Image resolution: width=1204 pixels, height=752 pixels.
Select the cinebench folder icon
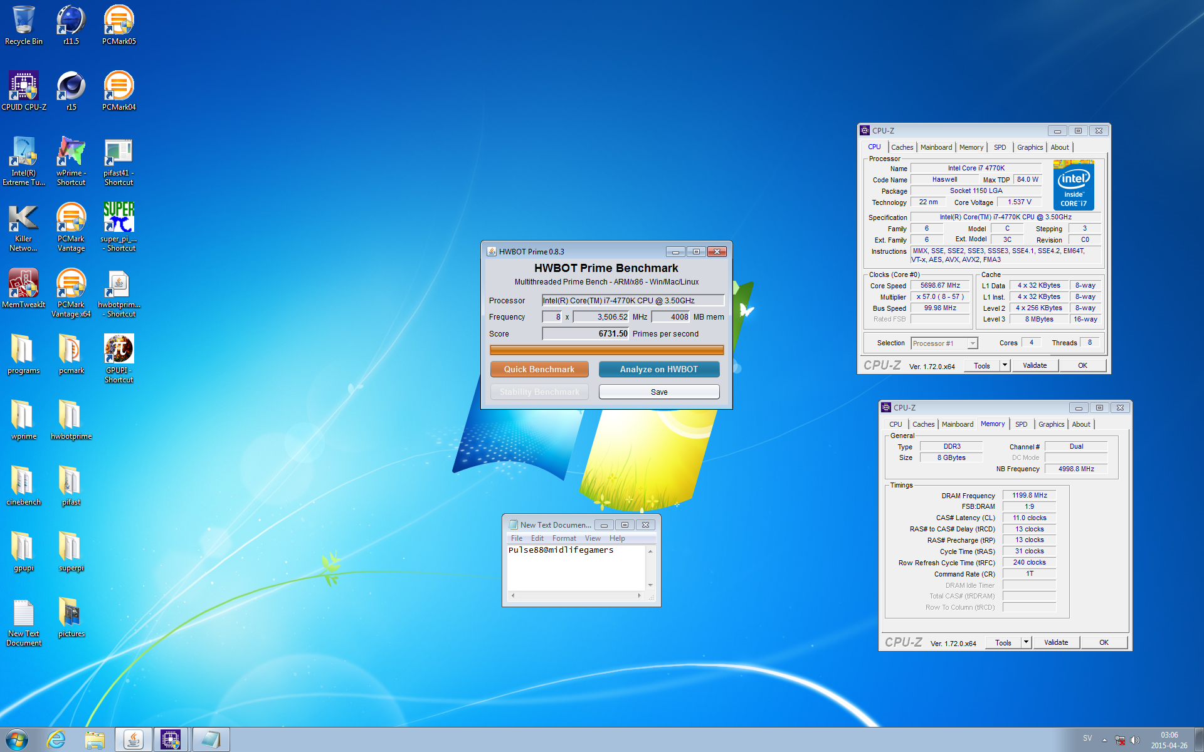tap(24, 486)
